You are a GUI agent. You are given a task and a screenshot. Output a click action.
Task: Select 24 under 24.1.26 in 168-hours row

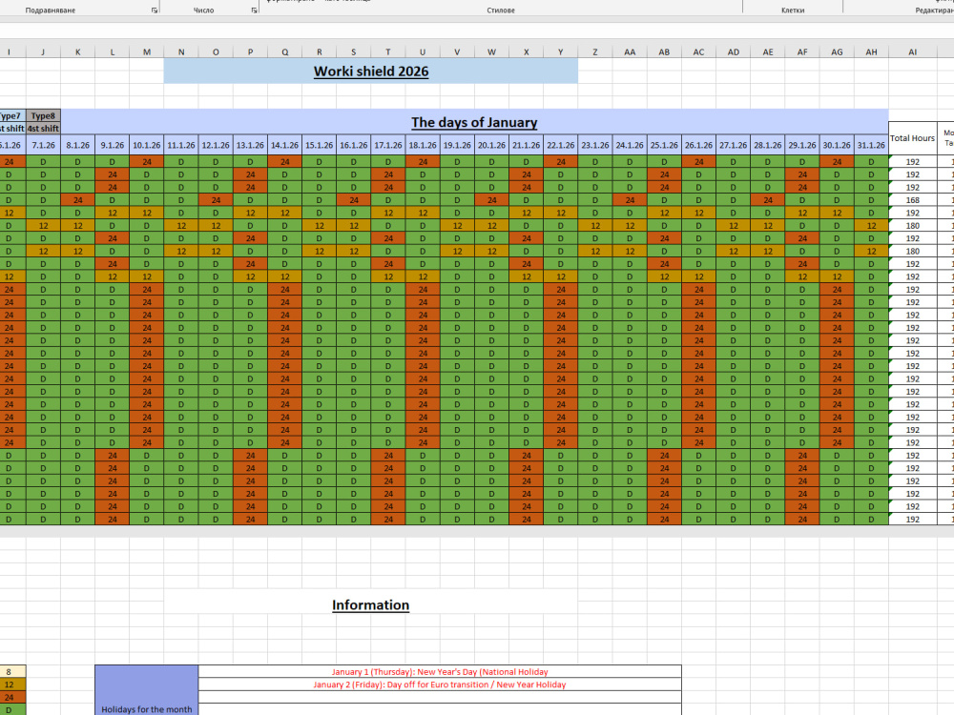tap(630, 200)
